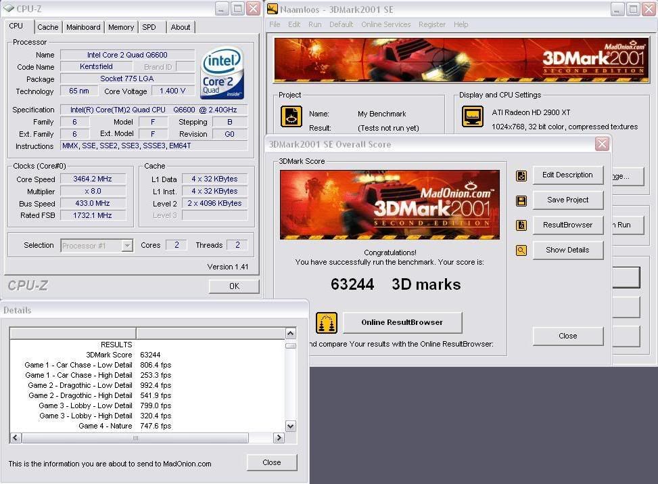Open the Edit menu in 3DMark2001

tap(294, 24)
